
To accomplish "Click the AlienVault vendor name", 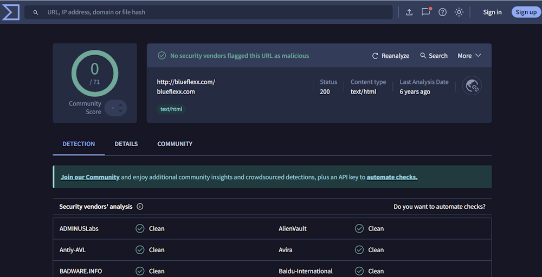I will pos(293,229).
